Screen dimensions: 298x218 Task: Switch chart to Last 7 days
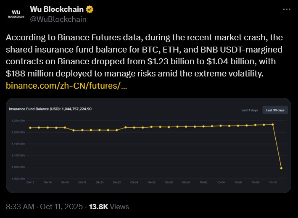tap(250, 110)
